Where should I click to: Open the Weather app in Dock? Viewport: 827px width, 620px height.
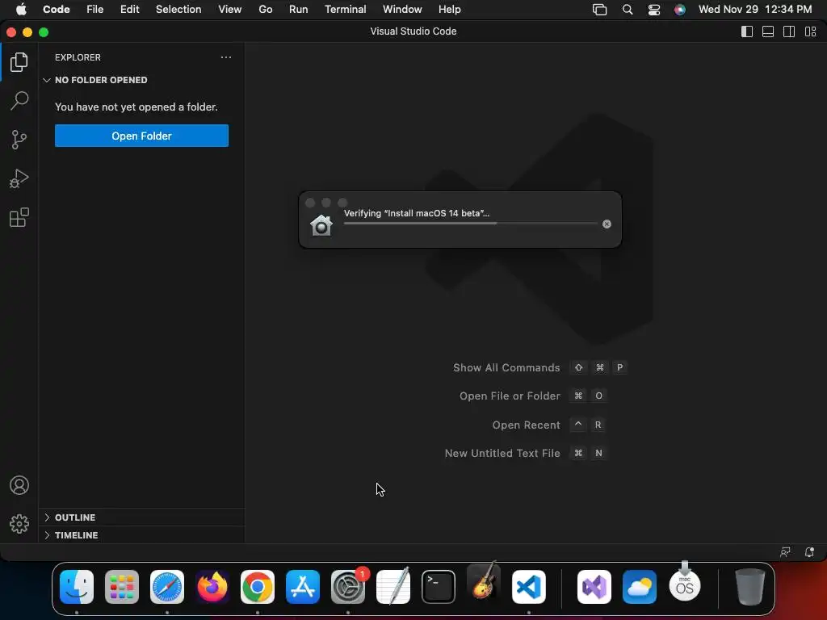tap(640, 587)
